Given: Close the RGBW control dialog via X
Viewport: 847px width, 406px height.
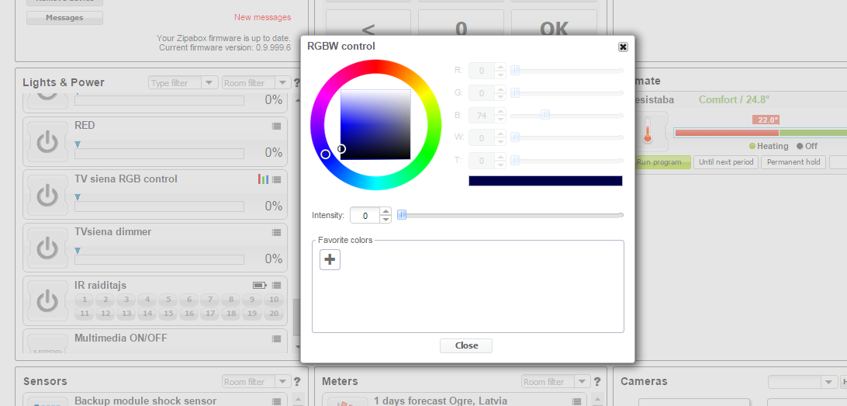Looking at the screenshot, I should 623,47.
